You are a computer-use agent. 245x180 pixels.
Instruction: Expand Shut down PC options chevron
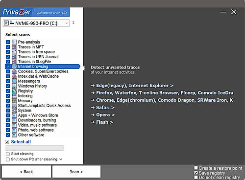coord(61,159)
